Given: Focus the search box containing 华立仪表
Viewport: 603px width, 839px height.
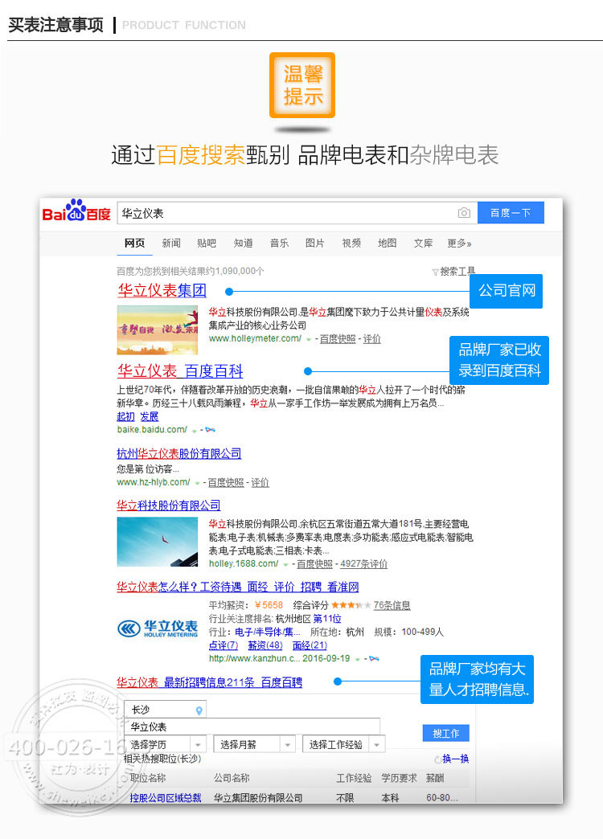Looking at the screenshot, I should 297,213.
